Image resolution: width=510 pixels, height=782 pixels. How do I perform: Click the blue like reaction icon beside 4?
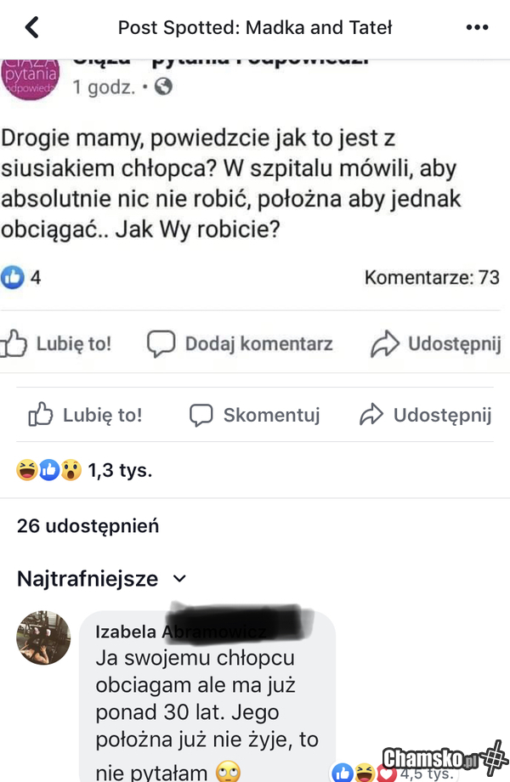(13, 277)
